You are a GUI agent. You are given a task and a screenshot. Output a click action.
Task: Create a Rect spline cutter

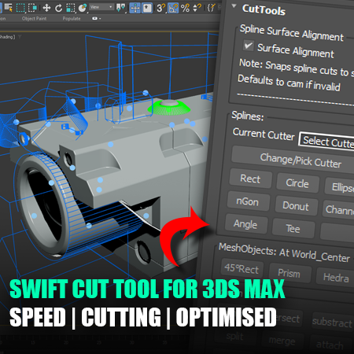(x=250, y=179)
